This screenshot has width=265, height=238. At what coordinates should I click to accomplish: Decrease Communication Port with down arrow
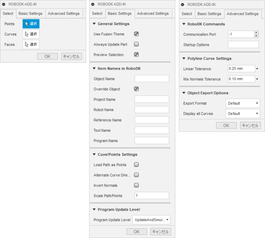(x=256, y=36)
